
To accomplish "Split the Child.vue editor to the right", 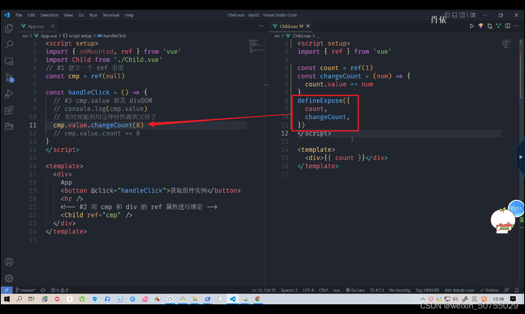I will (x=508, y=26).
